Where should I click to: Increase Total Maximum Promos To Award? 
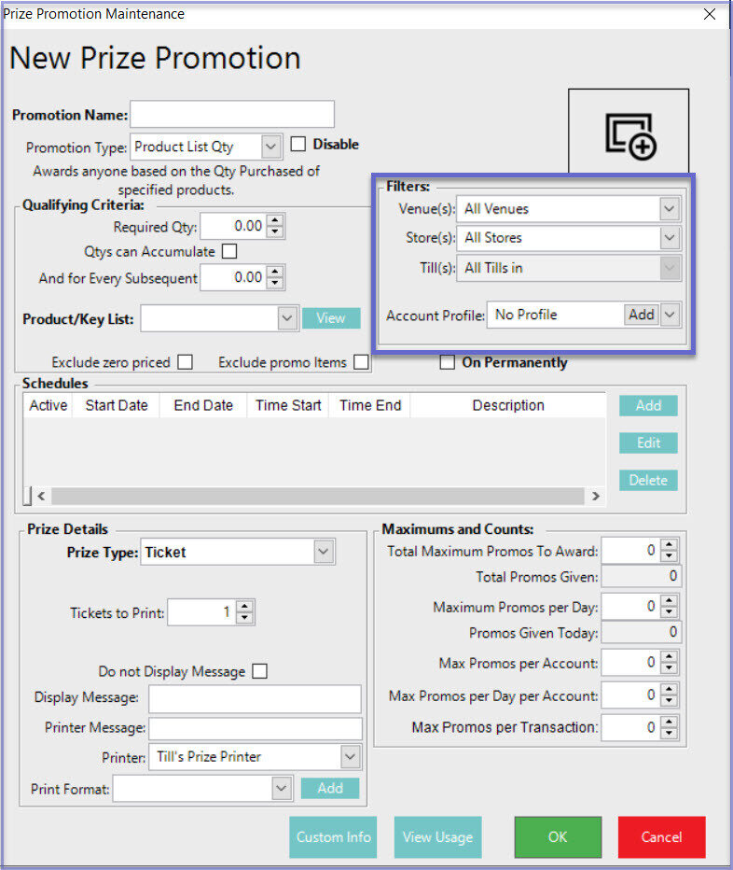pyautogui.click(x=670, y=545)
